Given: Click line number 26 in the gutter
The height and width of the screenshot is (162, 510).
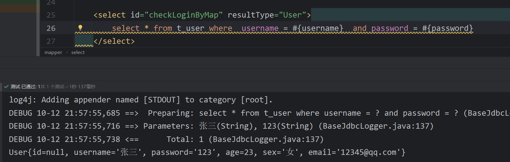Looking at the screenshot, I should (x=51, y=28).
